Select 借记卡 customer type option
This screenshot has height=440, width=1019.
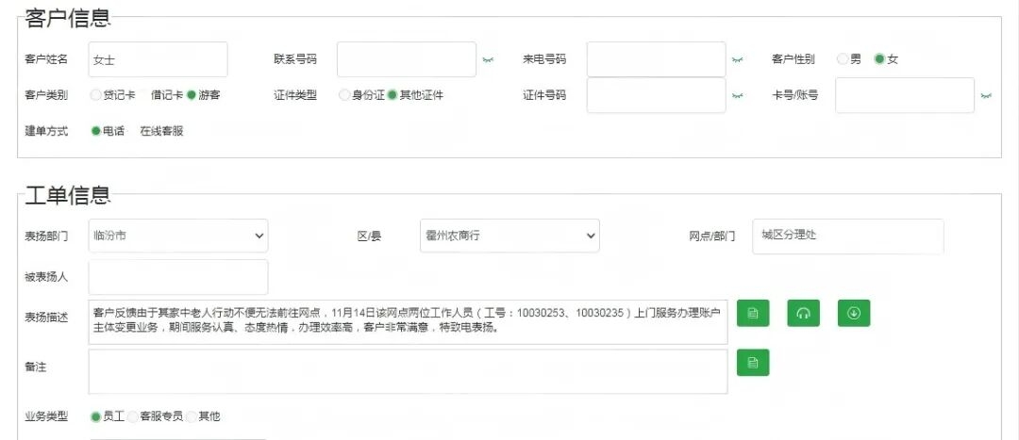point(167,95)
